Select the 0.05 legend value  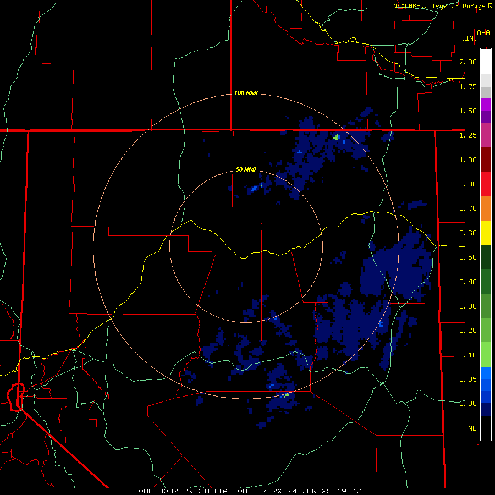click(x=468, y=380)
